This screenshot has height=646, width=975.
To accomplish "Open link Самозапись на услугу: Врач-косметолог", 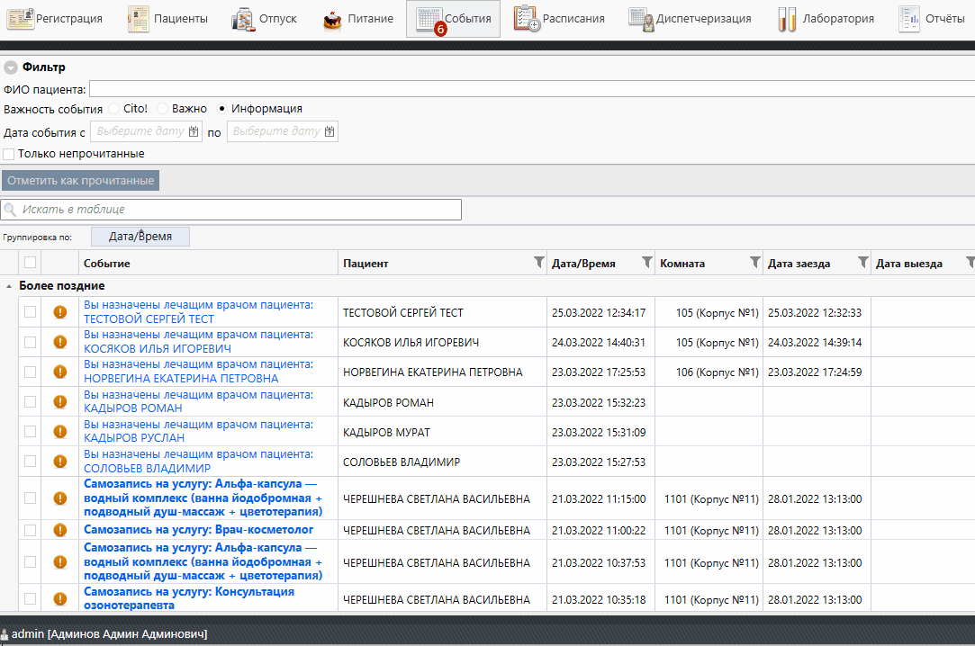I will pyautogui.click(x=198, y=530).
